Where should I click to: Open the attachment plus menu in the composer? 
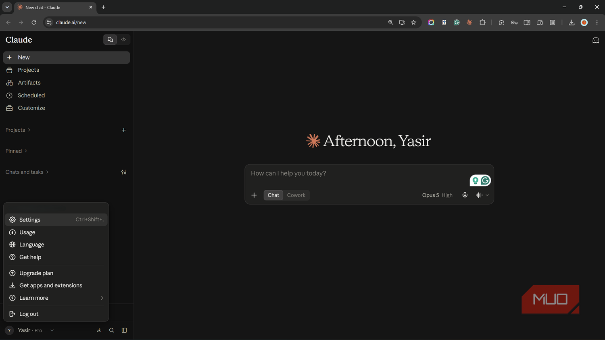click(x=254, y=195)
